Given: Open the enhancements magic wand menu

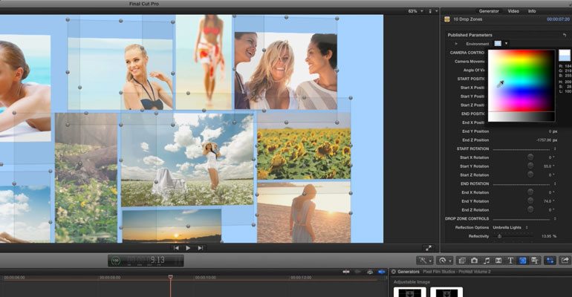Looking at the screenshot, I should coord(425,260).
